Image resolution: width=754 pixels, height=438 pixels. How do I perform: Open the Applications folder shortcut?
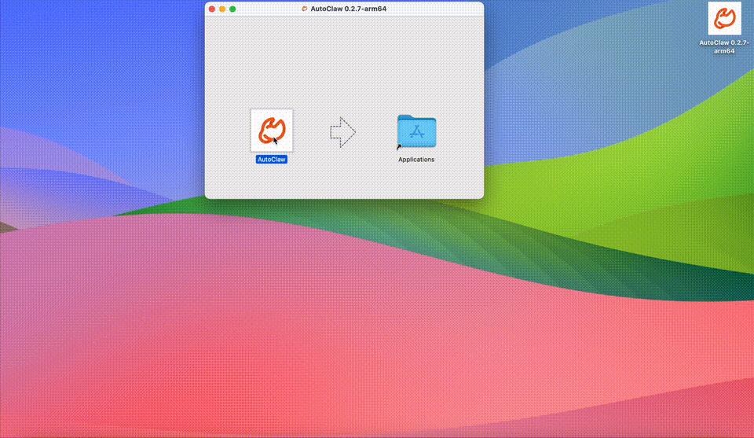[416, 131]
